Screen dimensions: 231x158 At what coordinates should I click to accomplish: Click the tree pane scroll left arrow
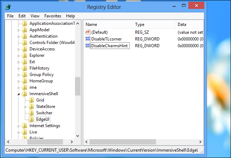click(x=8, y=142)
